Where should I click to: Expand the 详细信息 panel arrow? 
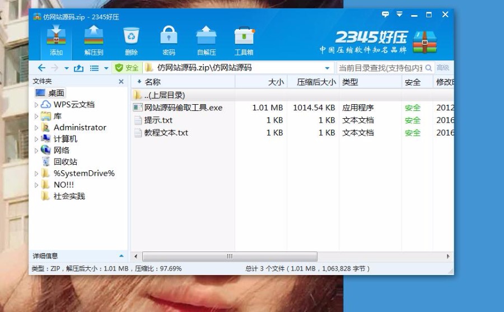pos(121,256)
